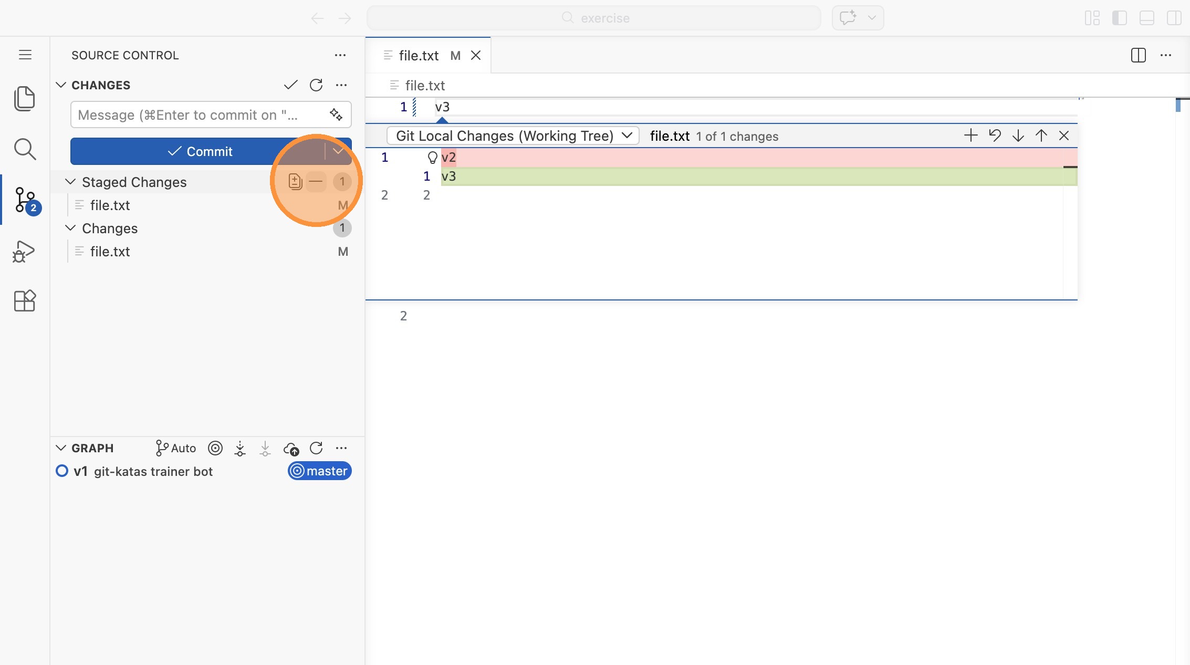The width and height of the screenshot is (1190, 665).
Task: Open Git Local Changes (Working Tree) dropdown
Action: 513,136
